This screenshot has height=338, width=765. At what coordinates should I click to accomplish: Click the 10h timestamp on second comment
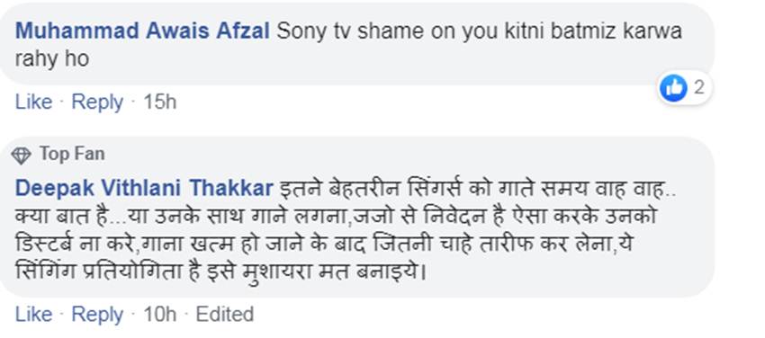[159, 315]
